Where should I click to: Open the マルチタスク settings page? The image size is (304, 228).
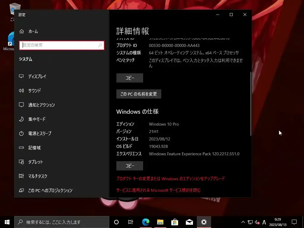[62, 176]
